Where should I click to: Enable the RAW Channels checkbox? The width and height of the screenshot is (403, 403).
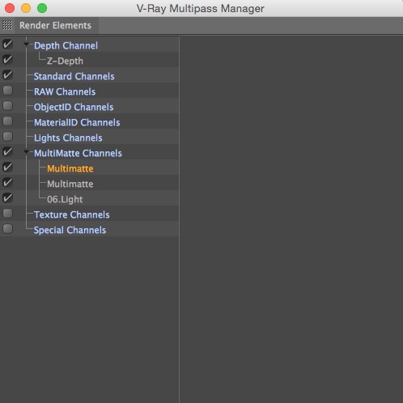click(7, 90)
